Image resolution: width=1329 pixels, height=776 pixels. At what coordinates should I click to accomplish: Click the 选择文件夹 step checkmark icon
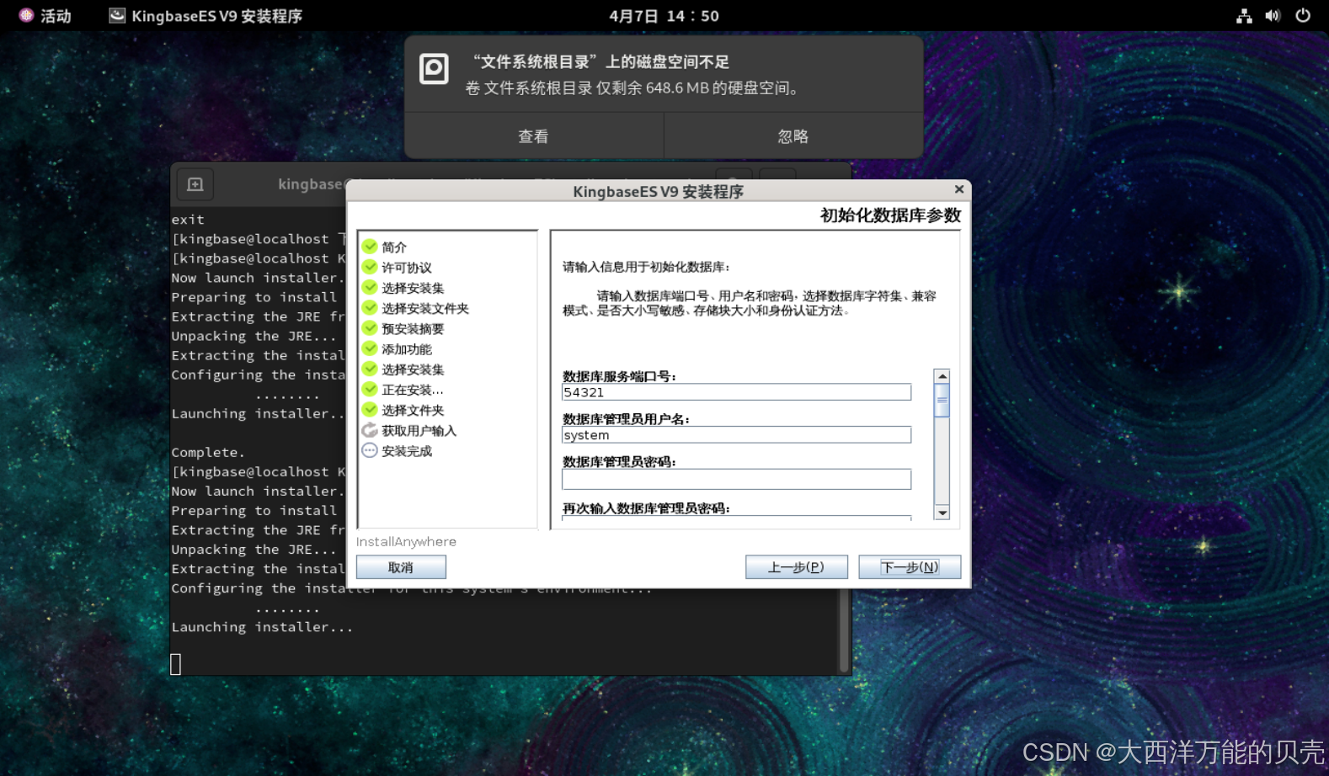click(370, 410)
